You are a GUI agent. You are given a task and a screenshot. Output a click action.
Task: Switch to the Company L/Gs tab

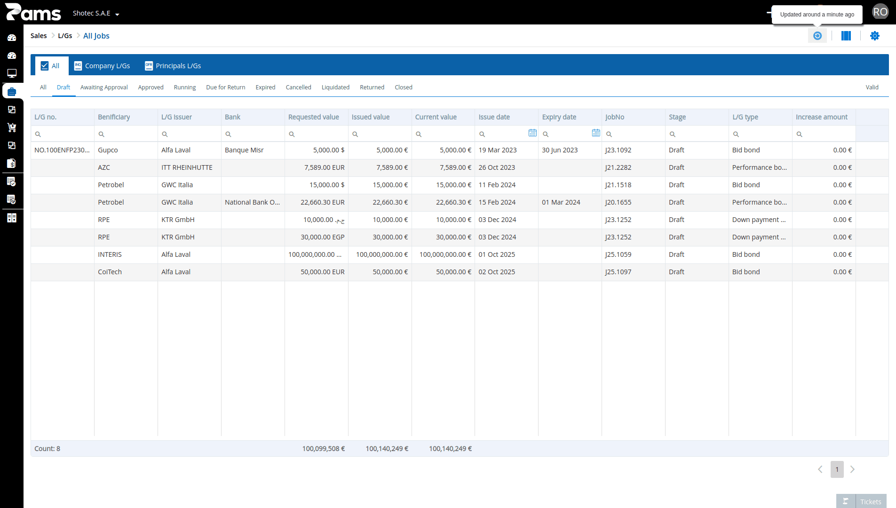point(102,66)
